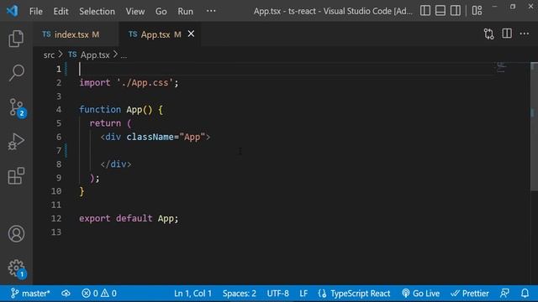Click on import './App.css' line

click(x=129, y=83)
